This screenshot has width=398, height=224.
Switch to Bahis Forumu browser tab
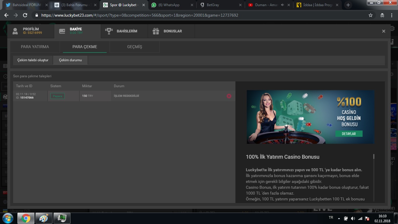75,5
